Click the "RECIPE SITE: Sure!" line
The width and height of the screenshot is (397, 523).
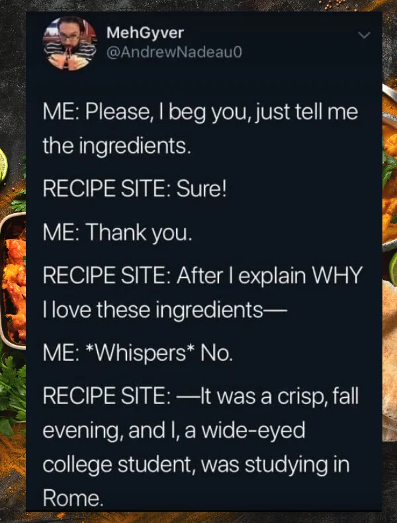pyautogui.click(x=135, y=189)
